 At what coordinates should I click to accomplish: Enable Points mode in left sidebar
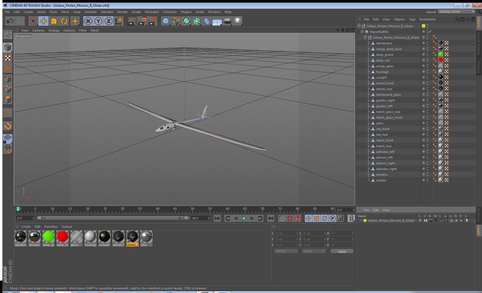click(8, 79)
